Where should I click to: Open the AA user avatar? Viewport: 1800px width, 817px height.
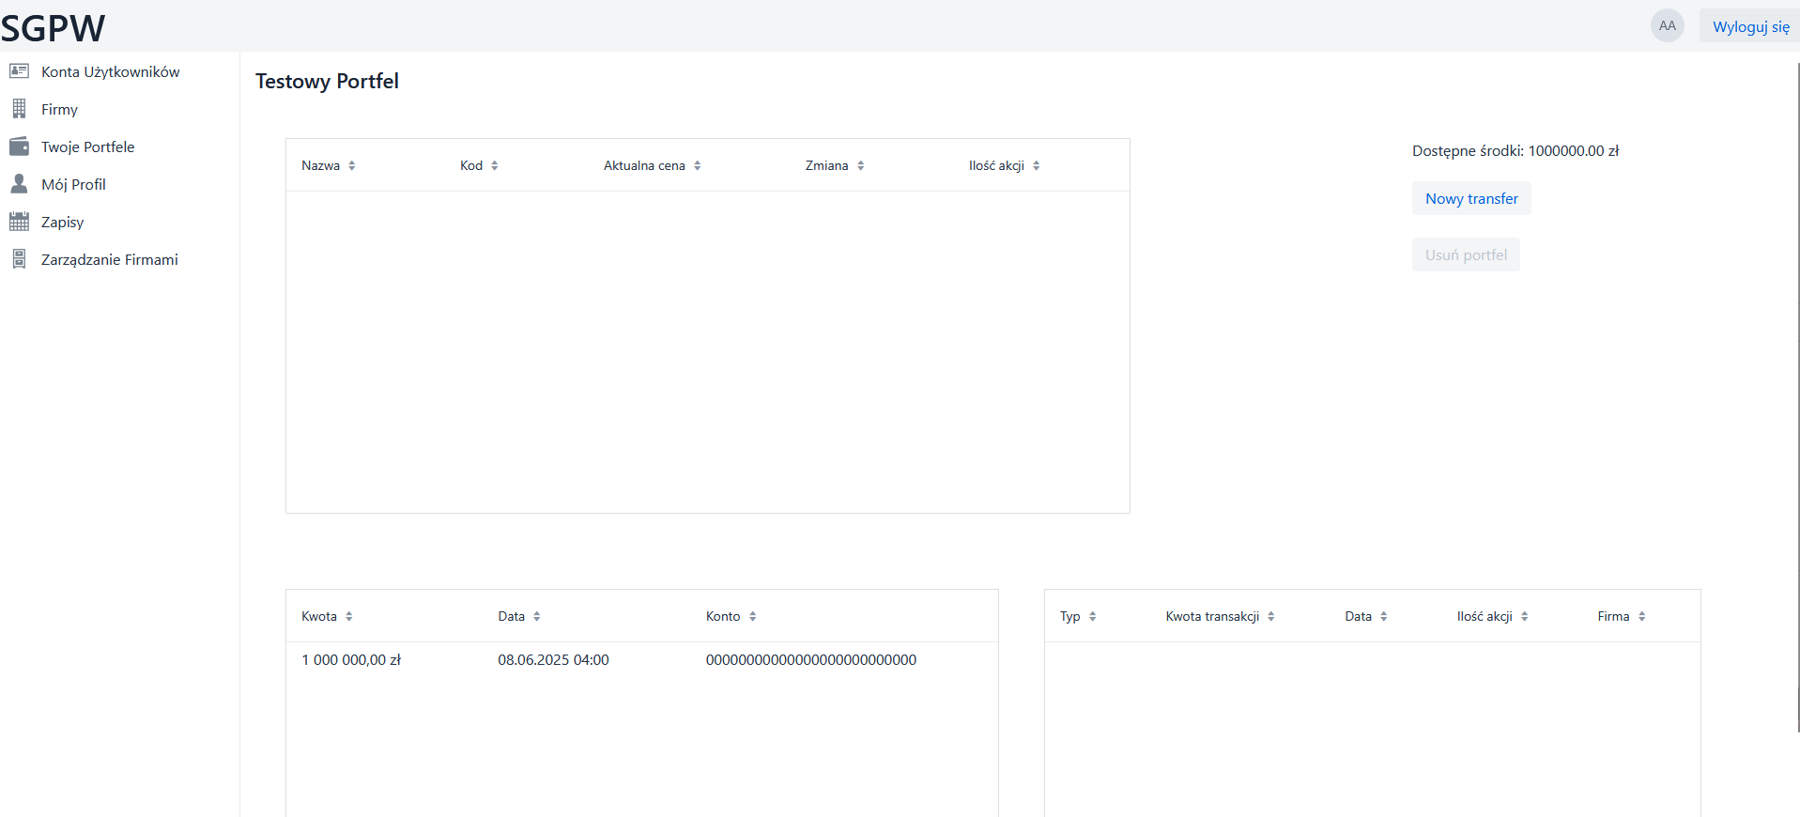[1667, 25]
